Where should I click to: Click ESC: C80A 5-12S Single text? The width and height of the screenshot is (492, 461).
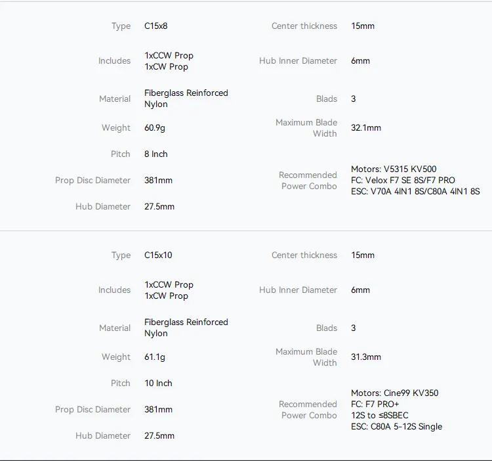click(396, 427)
